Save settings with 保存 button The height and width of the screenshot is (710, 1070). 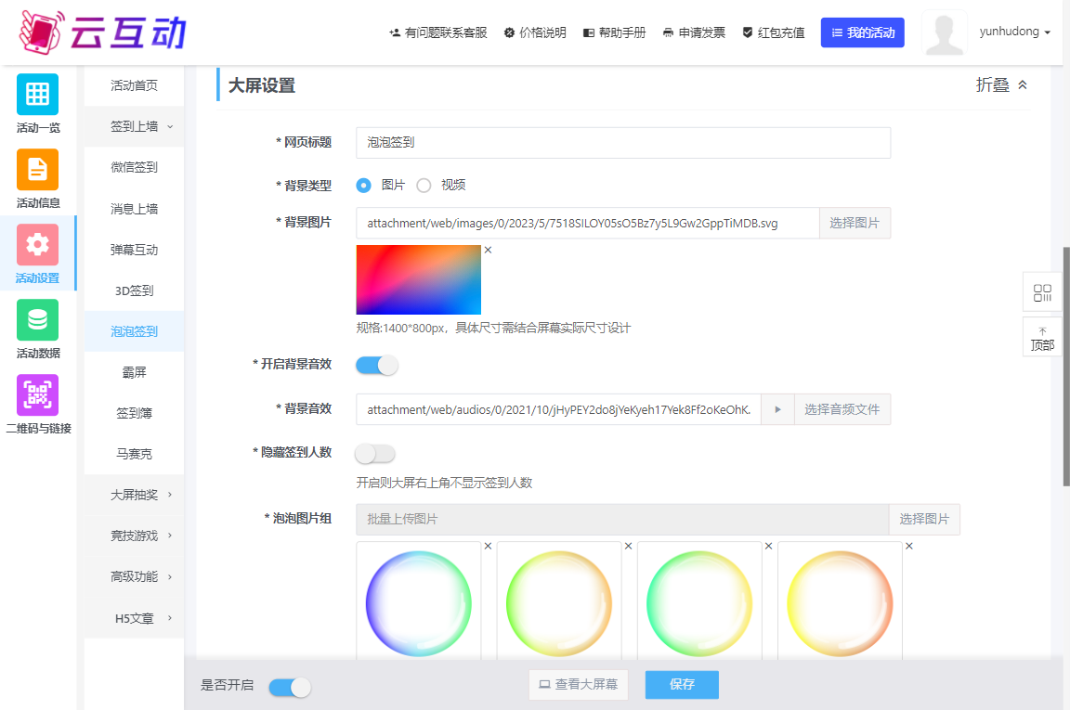point(682,684)
